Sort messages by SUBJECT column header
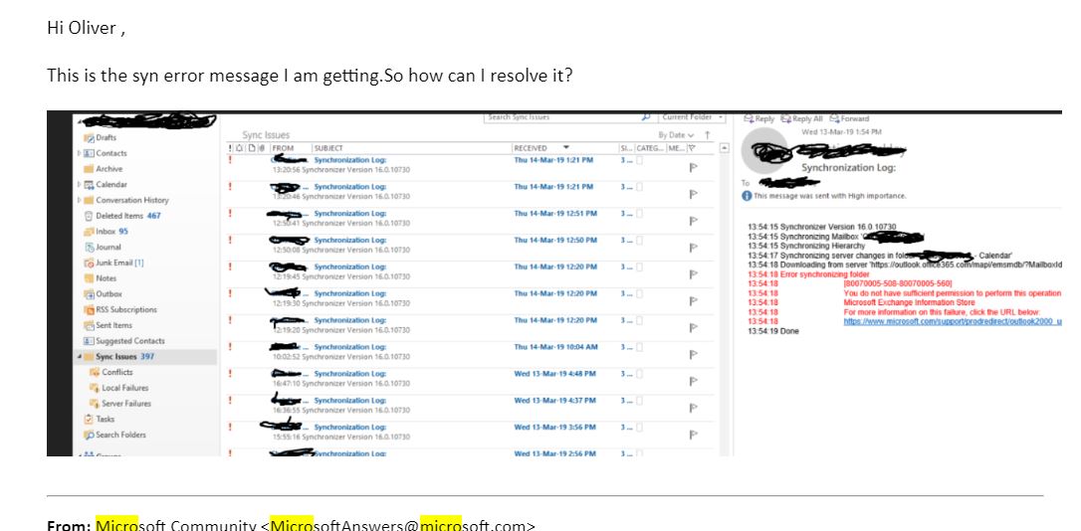The image size is (1081, 531). tap(328, 148)
